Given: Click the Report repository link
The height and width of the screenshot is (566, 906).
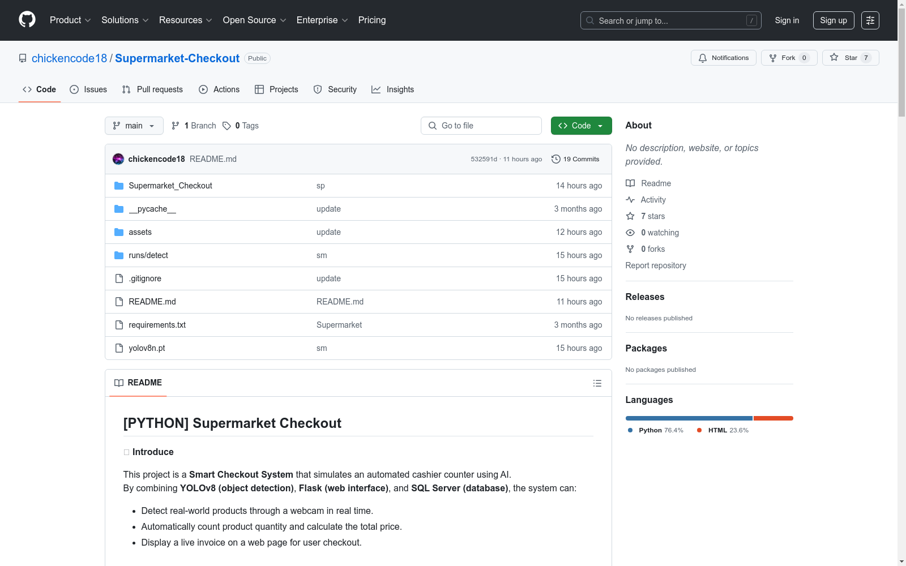Looking at the screenshot, I should point(656,265).
